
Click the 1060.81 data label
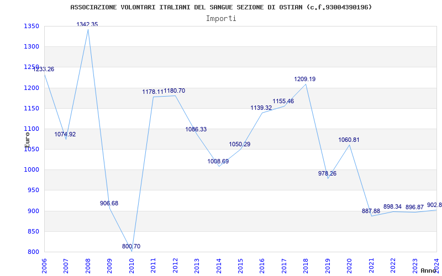349,140
